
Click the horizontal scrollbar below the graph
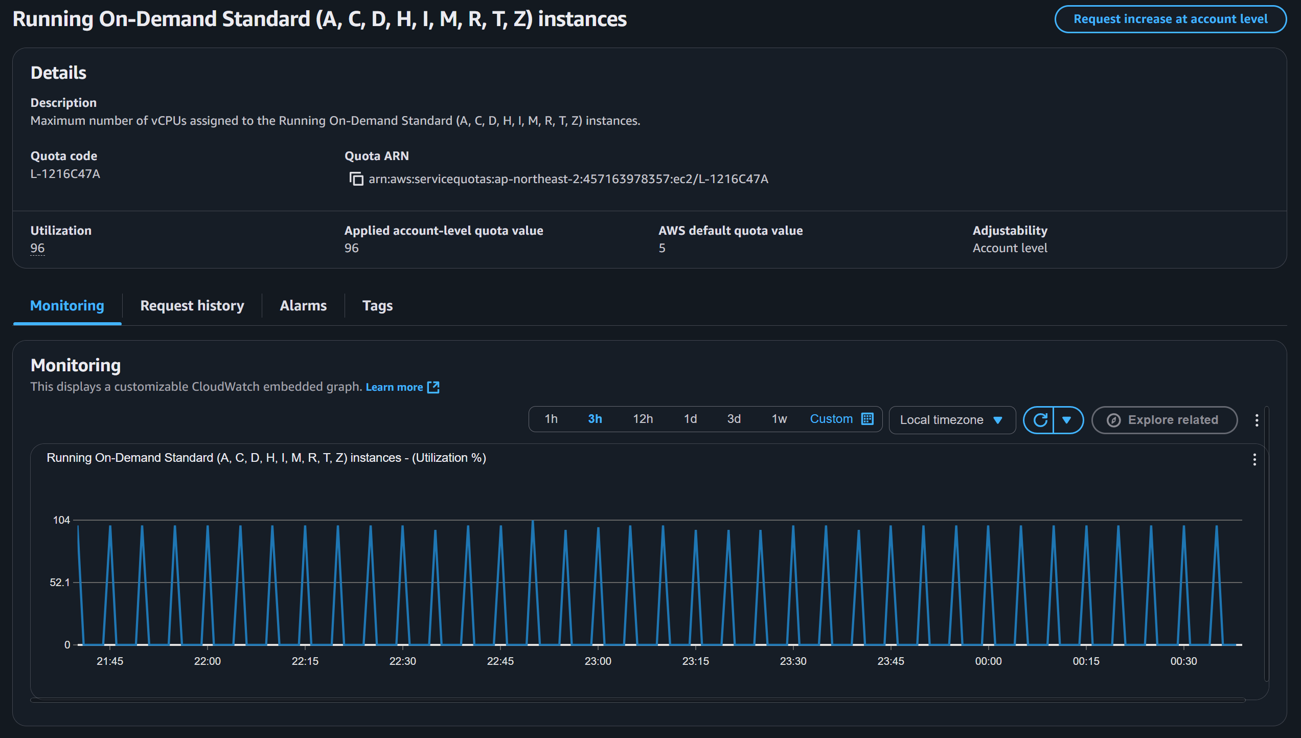coord(637,700)
